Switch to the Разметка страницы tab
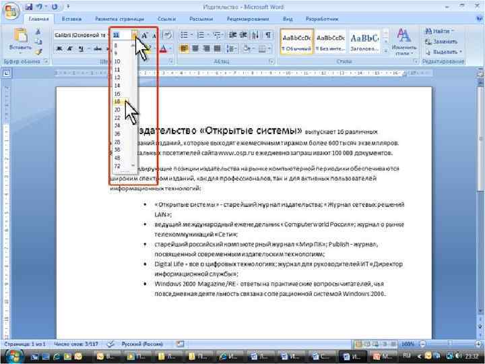Image resolution: width=485 pixels, height=364 pixels. 119,19
